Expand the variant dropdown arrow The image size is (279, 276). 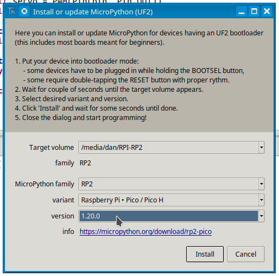click(x=261, y=200)
